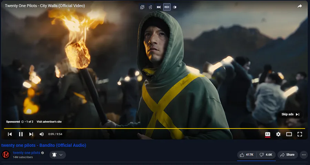Screen dimensions: 310x165
Task: Open twenty one pilots channel name link
Action: [x=27, y=153]
